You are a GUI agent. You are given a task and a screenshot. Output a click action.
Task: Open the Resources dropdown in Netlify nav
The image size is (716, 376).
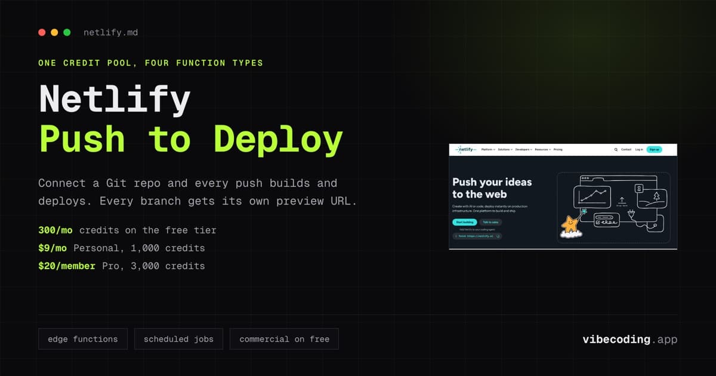(542, 149)
